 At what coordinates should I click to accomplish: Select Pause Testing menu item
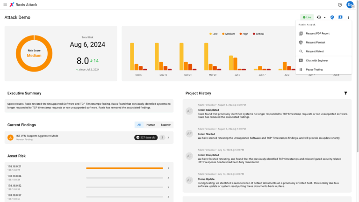[323, 69]
